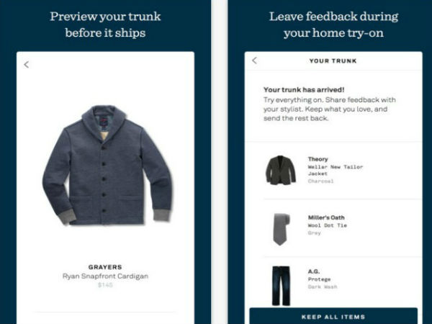Tap the Grey color label under tie
Viewport: 432px width, 324px height.
315,233
